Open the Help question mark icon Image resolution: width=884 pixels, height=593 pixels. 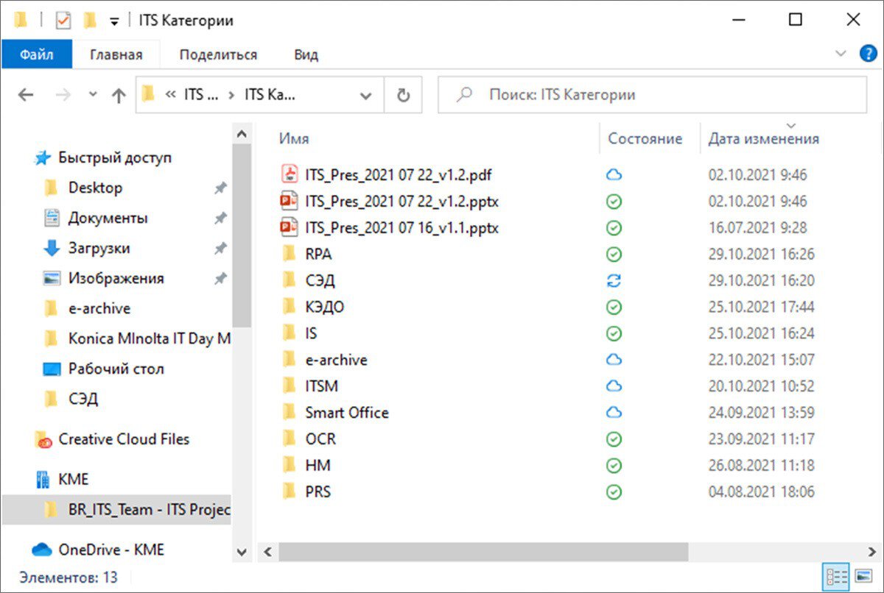coord(869,53)
